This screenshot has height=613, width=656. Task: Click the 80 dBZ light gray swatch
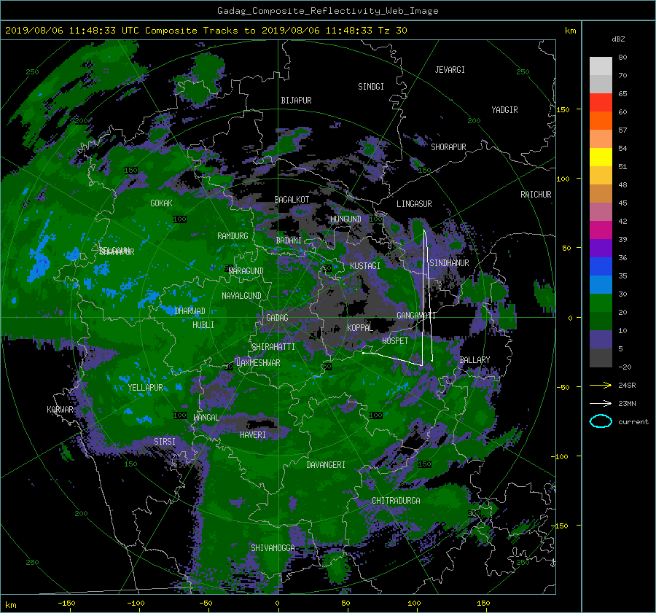[601, 66]
